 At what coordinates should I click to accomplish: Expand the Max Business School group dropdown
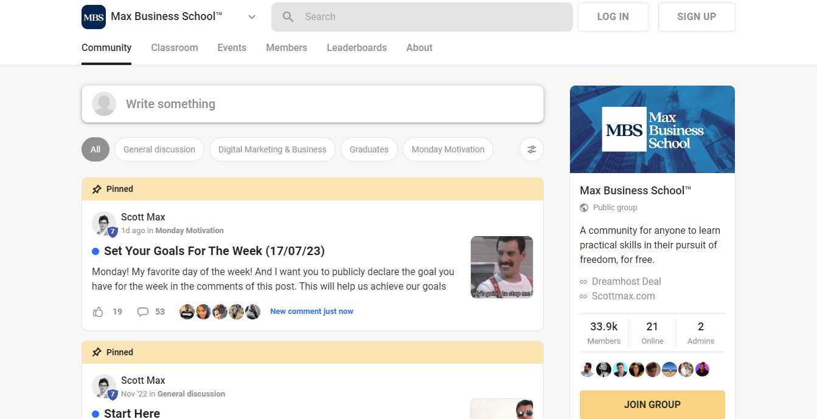tap(252, 17)
